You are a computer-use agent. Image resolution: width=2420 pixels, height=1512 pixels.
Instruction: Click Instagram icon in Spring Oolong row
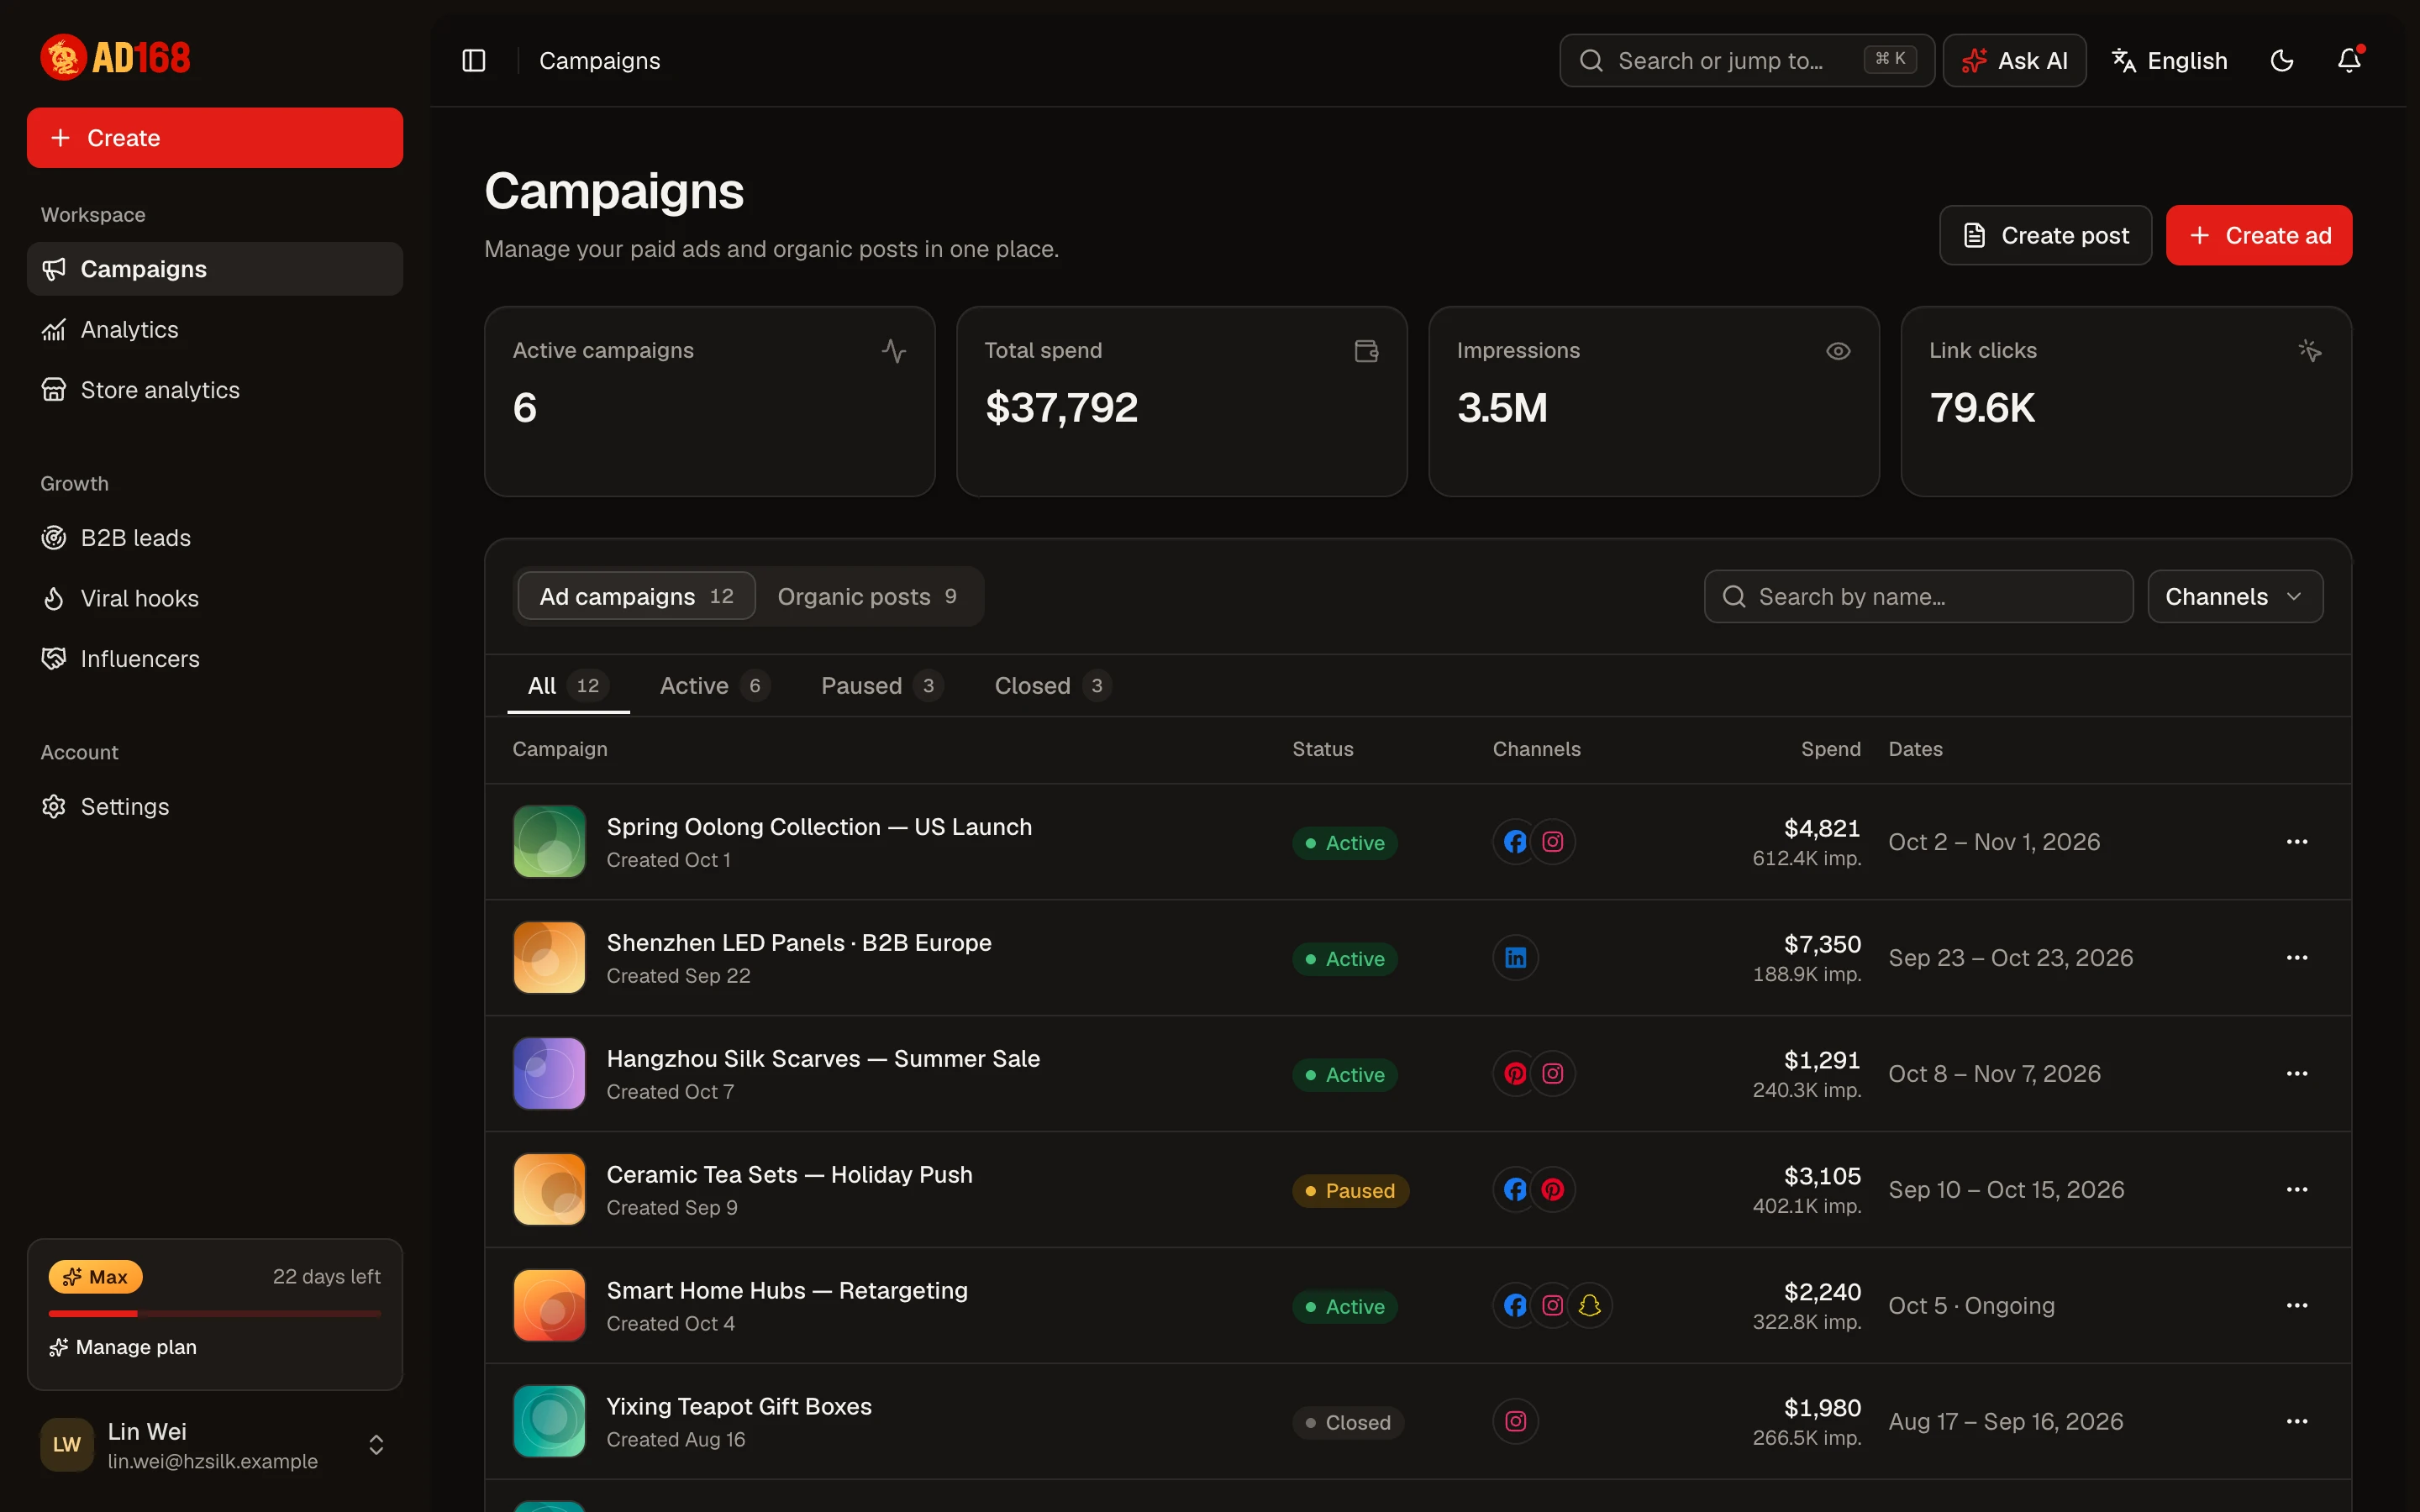[1553, 842]
